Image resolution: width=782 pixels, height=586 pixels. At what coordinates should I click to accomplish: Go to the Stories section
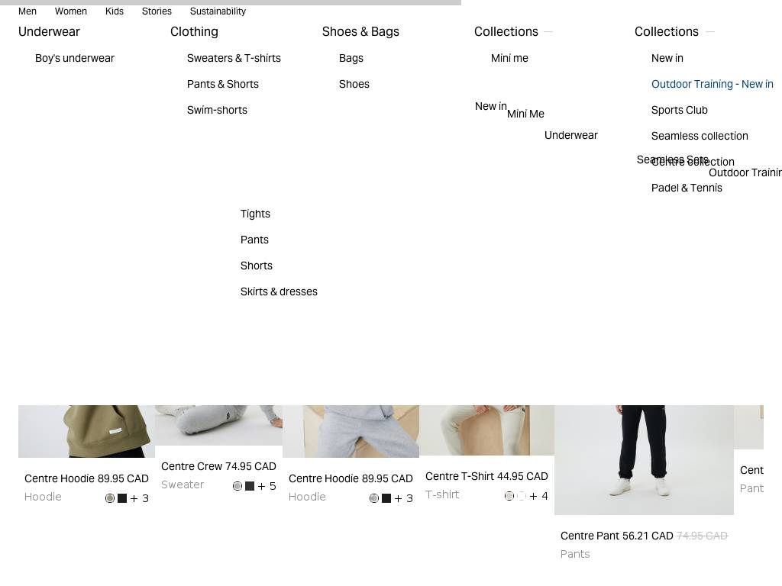(x=157, y=11)
